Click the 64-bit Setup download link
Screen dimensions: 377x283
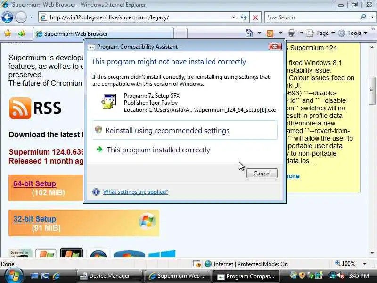pyautogui.click(x=34, y=183)
